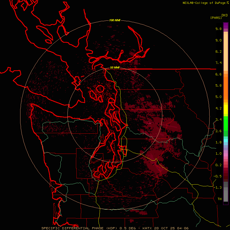Click the 9.0 scale value

point(218,40)
